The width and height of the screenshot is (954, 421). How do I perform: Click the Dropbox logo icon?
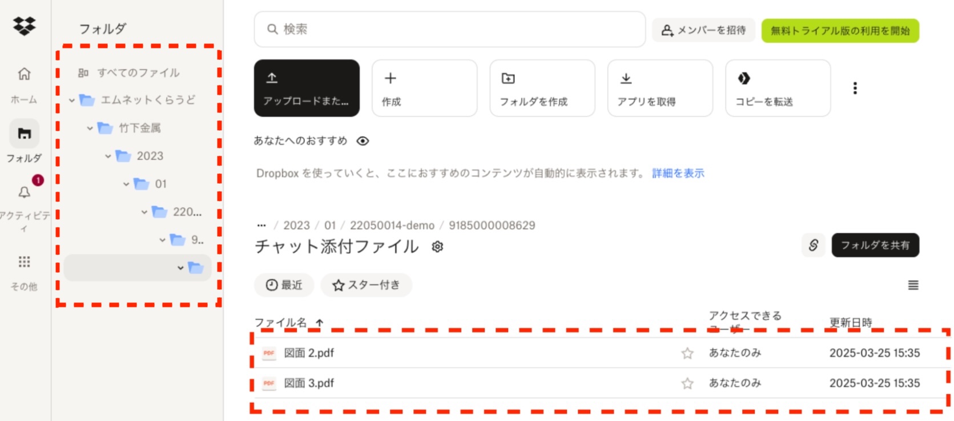[x=24, y=26]
